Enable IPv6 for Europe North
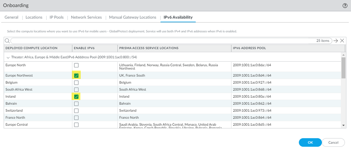The image size is (351, 151). (x=76, y=65)
